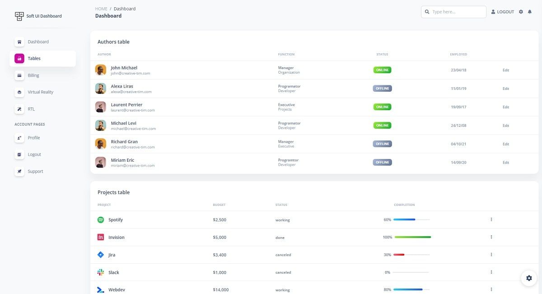
Task: Click the user icon next to LOGOUT
Action: coord(493,12)
